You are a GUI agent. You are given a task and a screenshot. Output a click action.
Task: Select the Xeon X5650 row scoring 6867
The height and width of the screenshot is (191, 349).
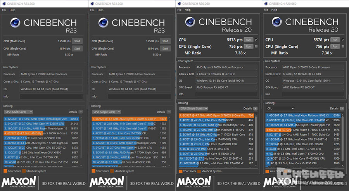tap(41, 153)
